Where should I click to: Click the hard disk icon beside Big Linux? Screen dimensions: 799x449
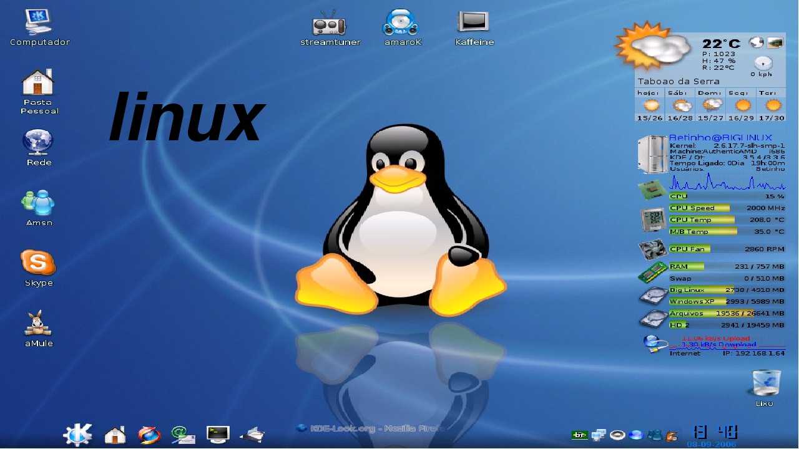[654, 296]
